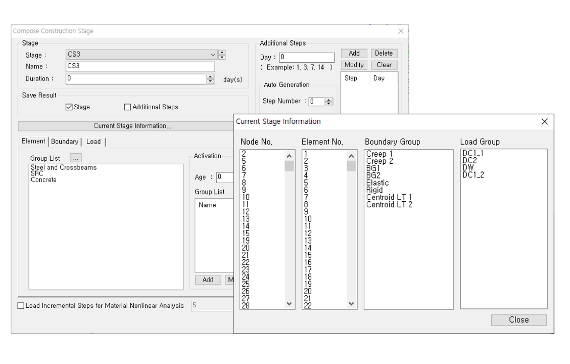Toggle the Additional Steps checkbox

tap(127, 107)
